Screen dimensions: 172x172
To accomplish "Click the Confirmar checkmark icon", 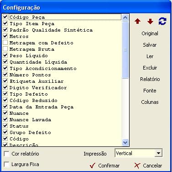I will [x=93, y=166].
